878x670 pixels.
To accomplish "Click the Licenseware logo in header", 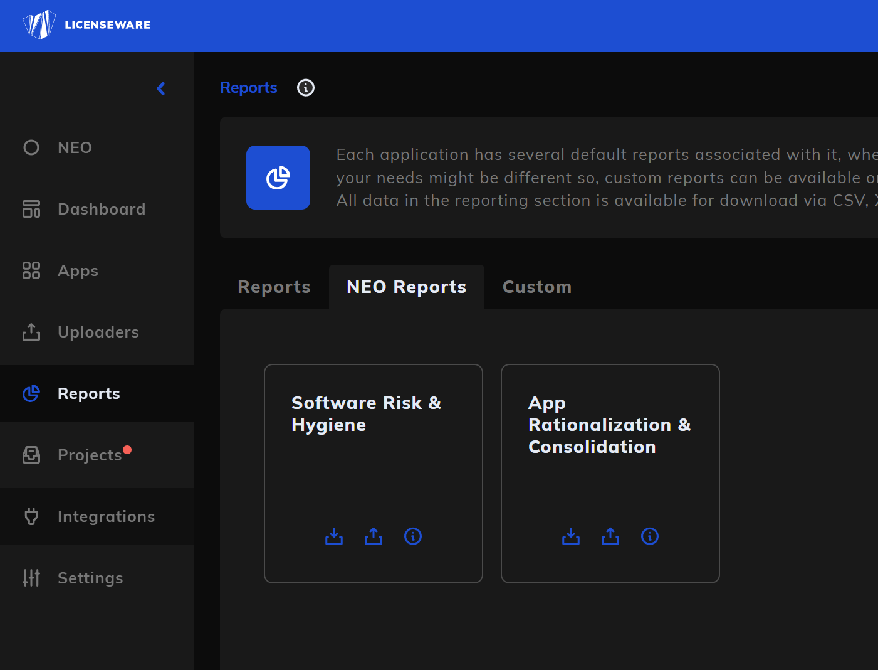I will click(x=86, y=25).
